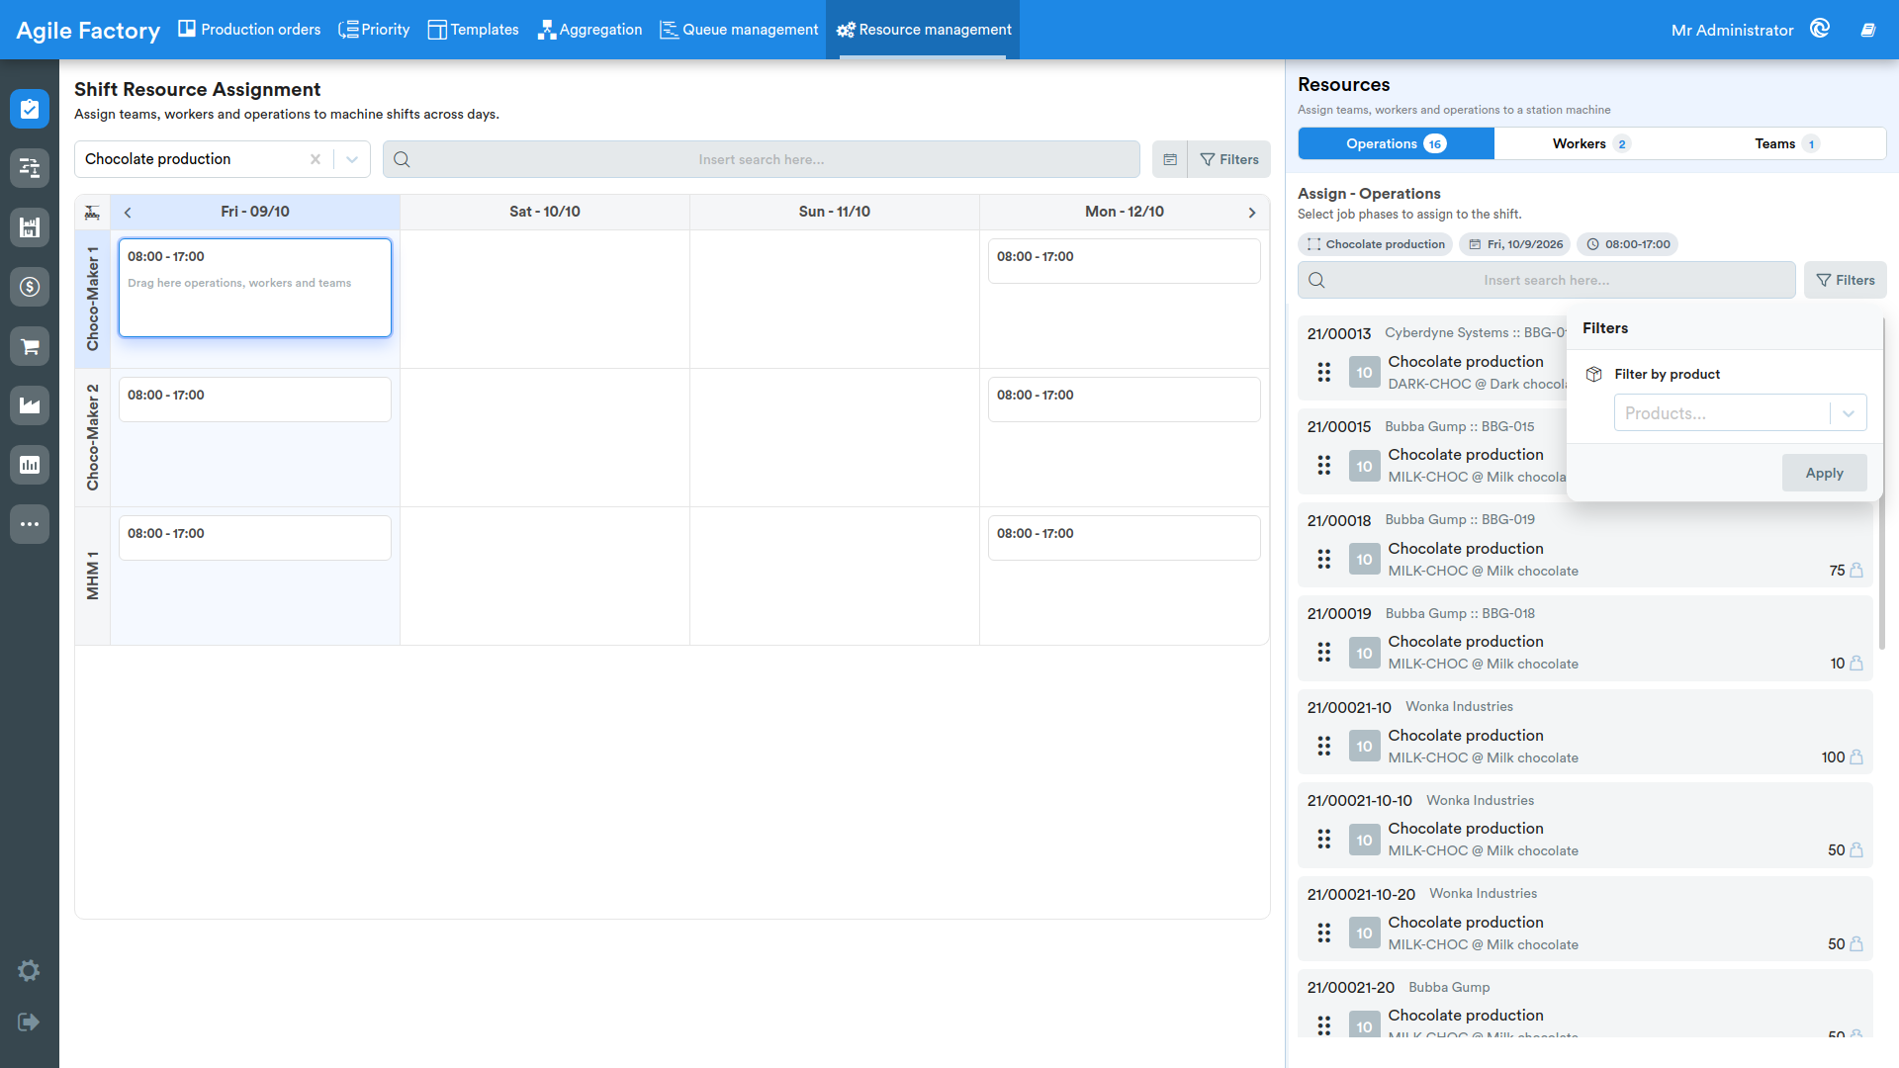Open the save-disk sidebar icon

tap(30, 227)
